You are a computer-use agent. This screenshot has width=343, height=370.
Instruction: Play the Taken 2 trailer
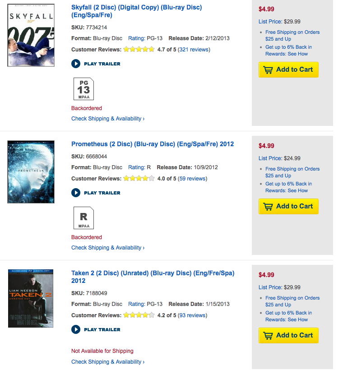click(96, 329)
